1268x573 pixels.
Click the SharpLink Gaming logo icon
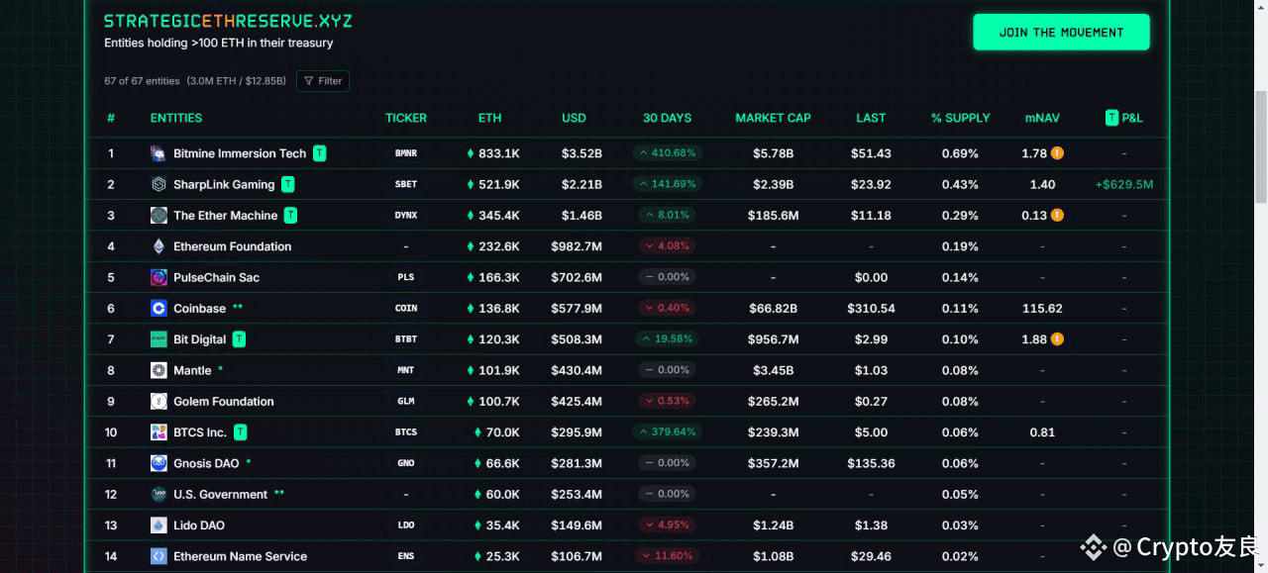tap(158, 184)
